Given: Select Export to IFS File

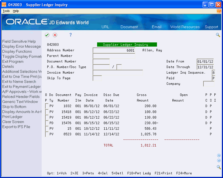Looking at the screenshot, I should (16, 127).
